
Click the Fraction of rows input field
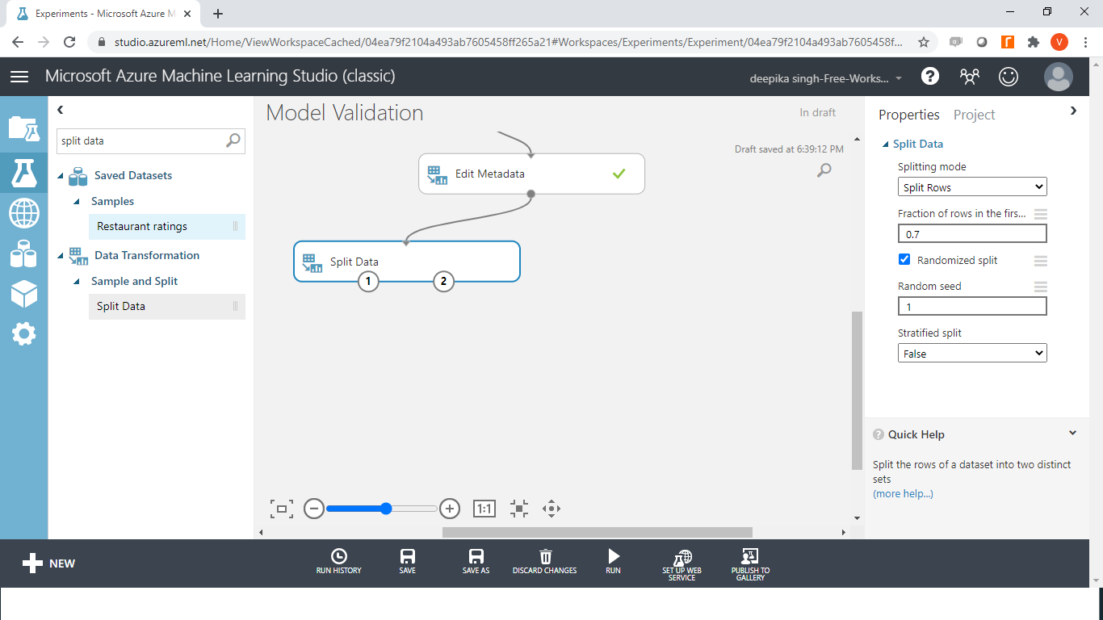(972, 234)
